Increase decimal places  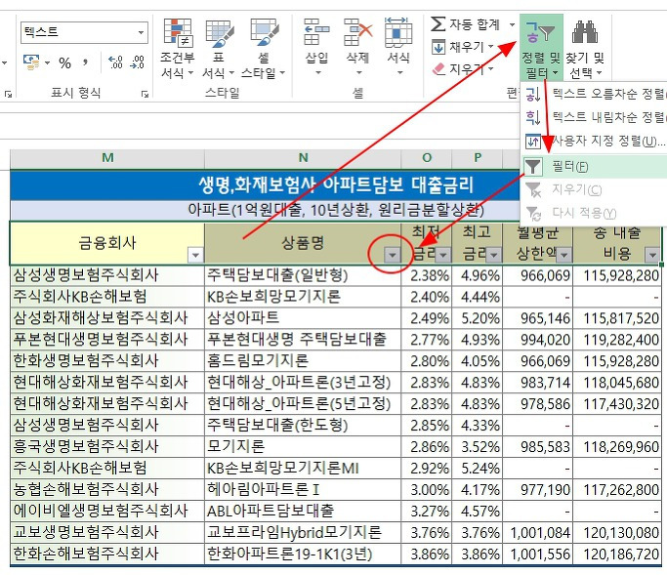(115, 62)
